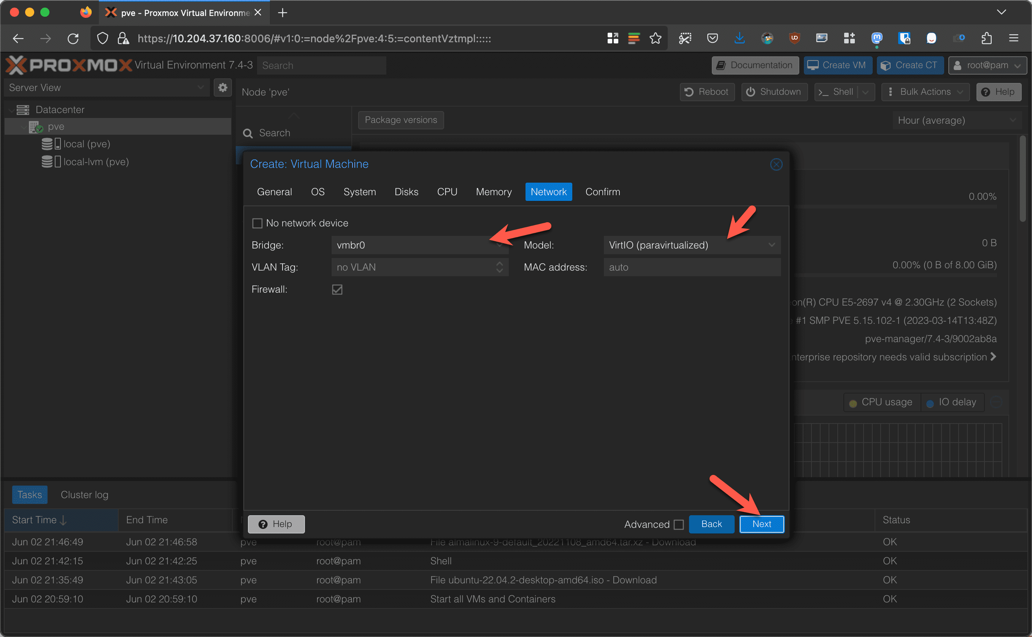Click the browser back arrow
This screenshot has width=1032, height=637.
pos(18,38)
